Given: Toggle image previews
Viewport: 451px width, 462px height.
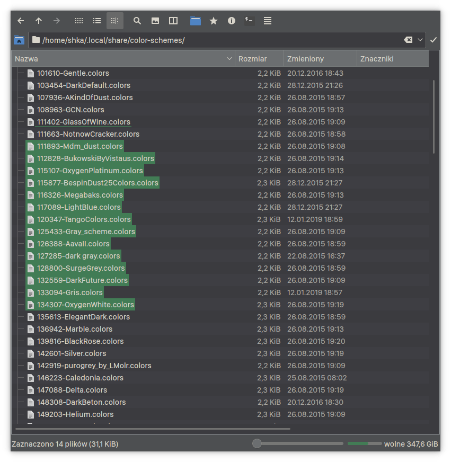Looking at the screenshot, I should pos(155,21).
